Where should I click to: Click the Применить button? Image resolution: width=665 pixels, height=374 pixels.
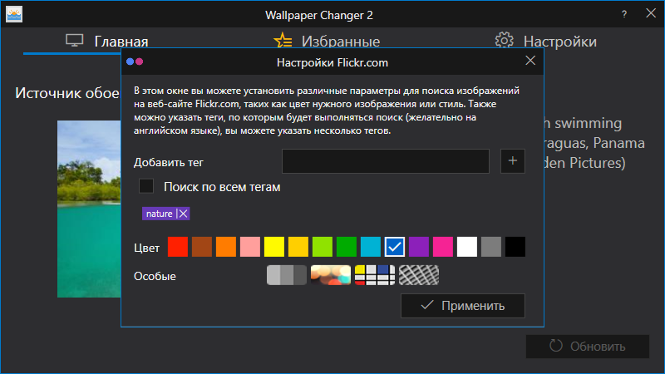463,306
